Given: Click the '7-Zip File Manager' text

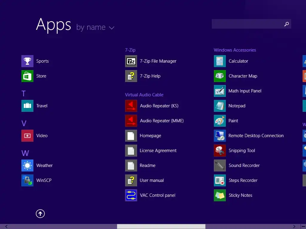Looking at the screenshot, I should pyautogui.click(x=158, y=61).
